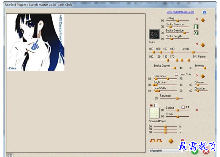Click the stroke Scaling slider handle
Viewport: 220px width, 157px height.
tap(178, 21)
